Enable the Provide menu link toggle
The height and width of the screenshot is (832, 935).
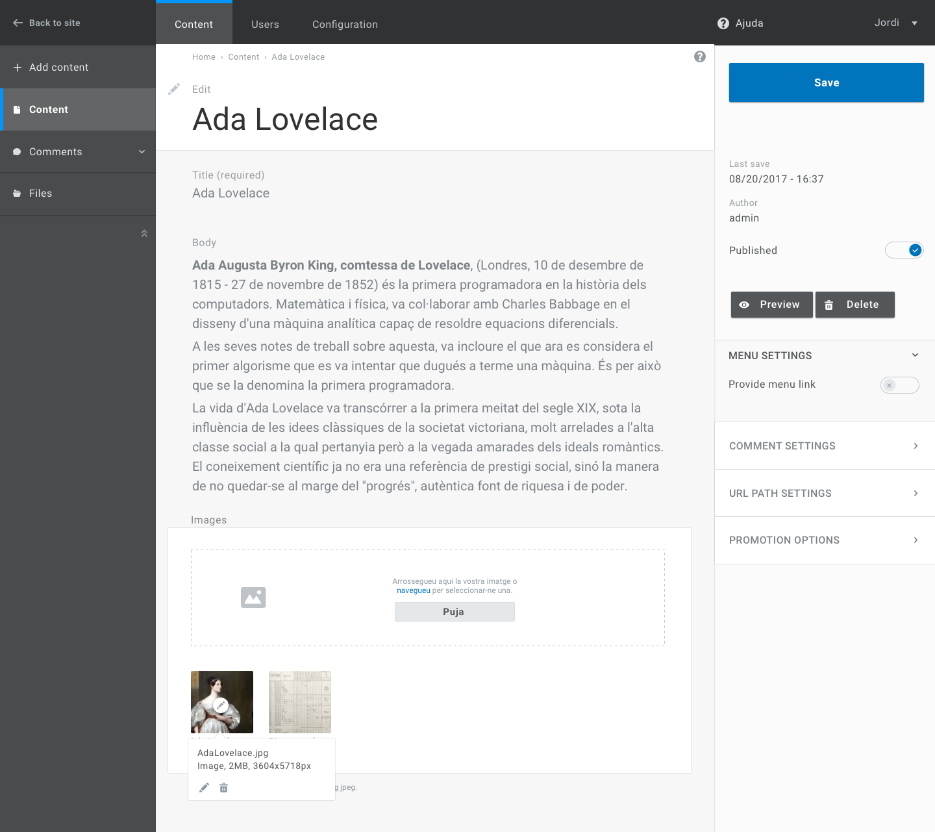pyautogui.click(x=899, y=384)
